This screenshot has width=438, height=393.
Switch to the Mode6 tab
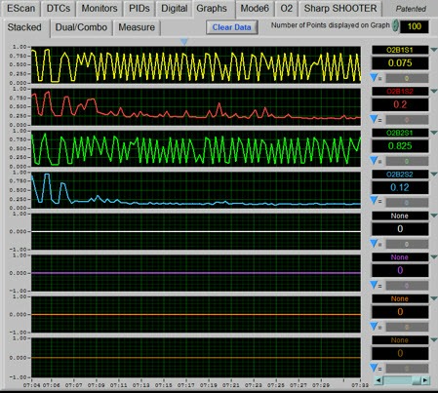pos(255,9)
